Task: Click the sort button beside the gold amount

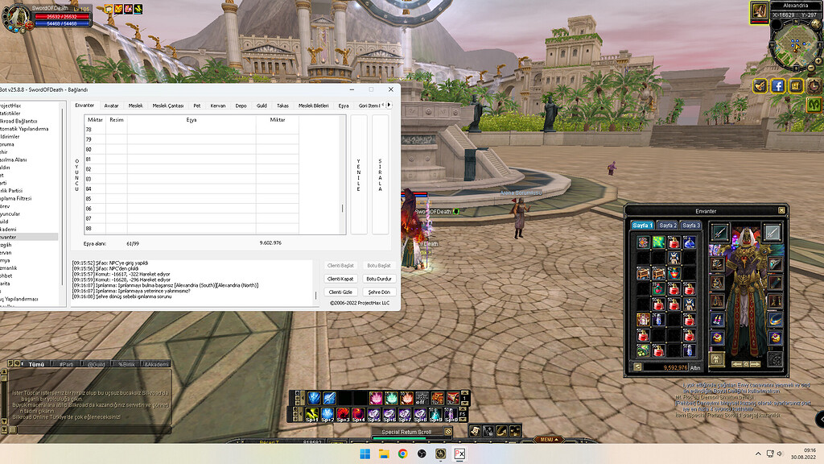Action: pos(637,367)
